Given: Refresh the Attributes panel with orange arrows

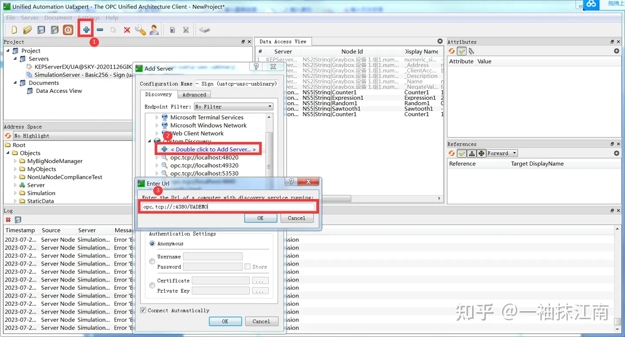Looking at the screenshot, I should click(452, 51).
